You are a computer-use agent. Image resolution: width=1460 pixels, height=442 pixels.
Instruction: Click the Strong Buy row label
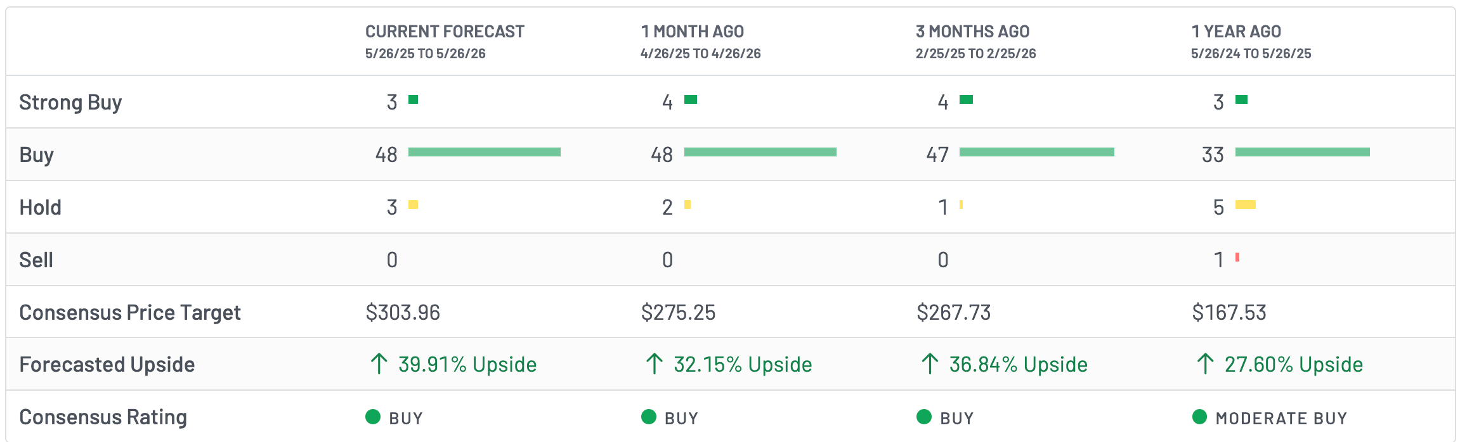tap(70, 102)
